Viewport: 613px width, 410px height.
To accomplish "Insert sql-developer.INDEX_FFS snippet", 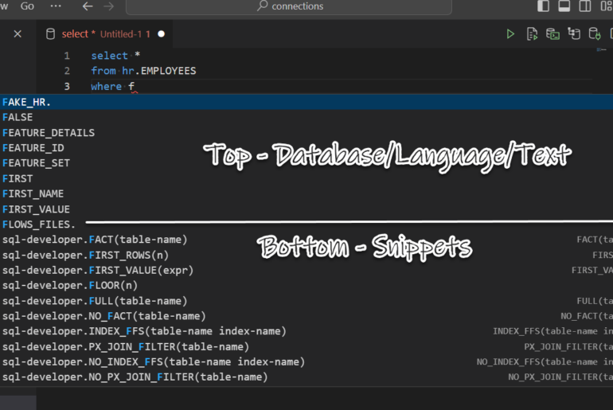I will (x=306, y=331).
